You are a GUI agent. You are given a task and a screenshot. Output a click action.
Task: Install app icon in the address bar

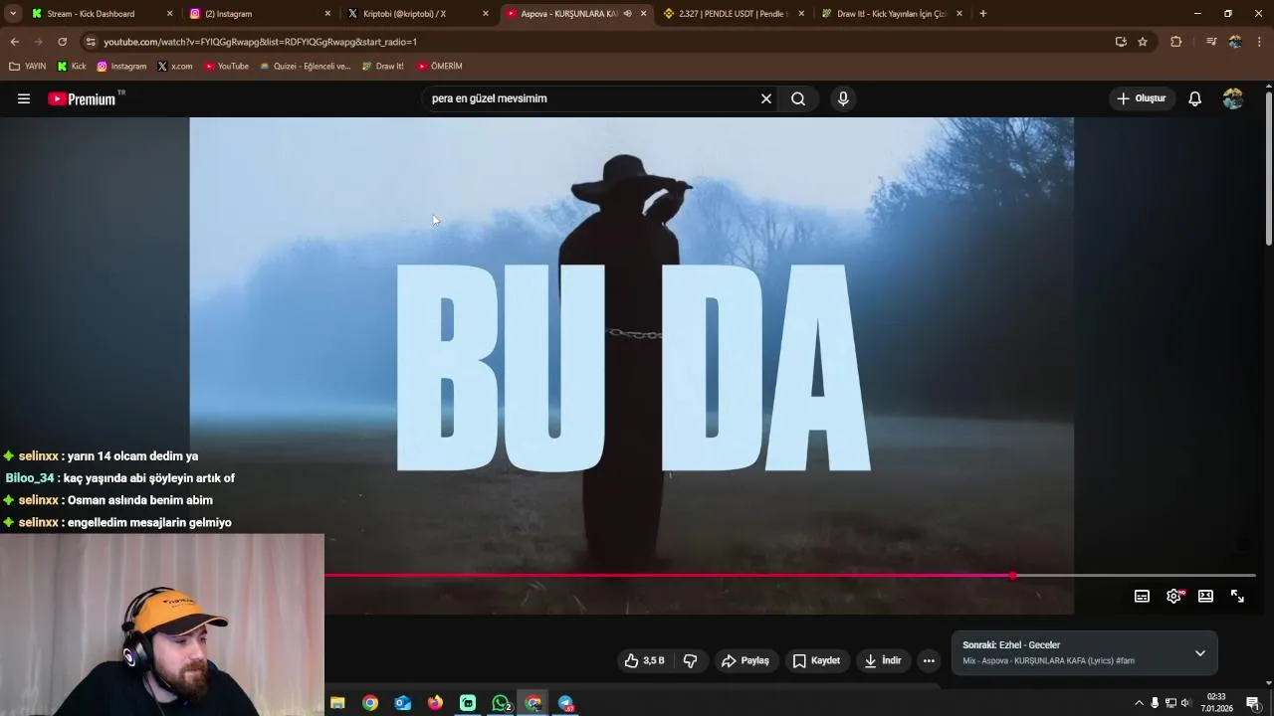coord(1121,42)
